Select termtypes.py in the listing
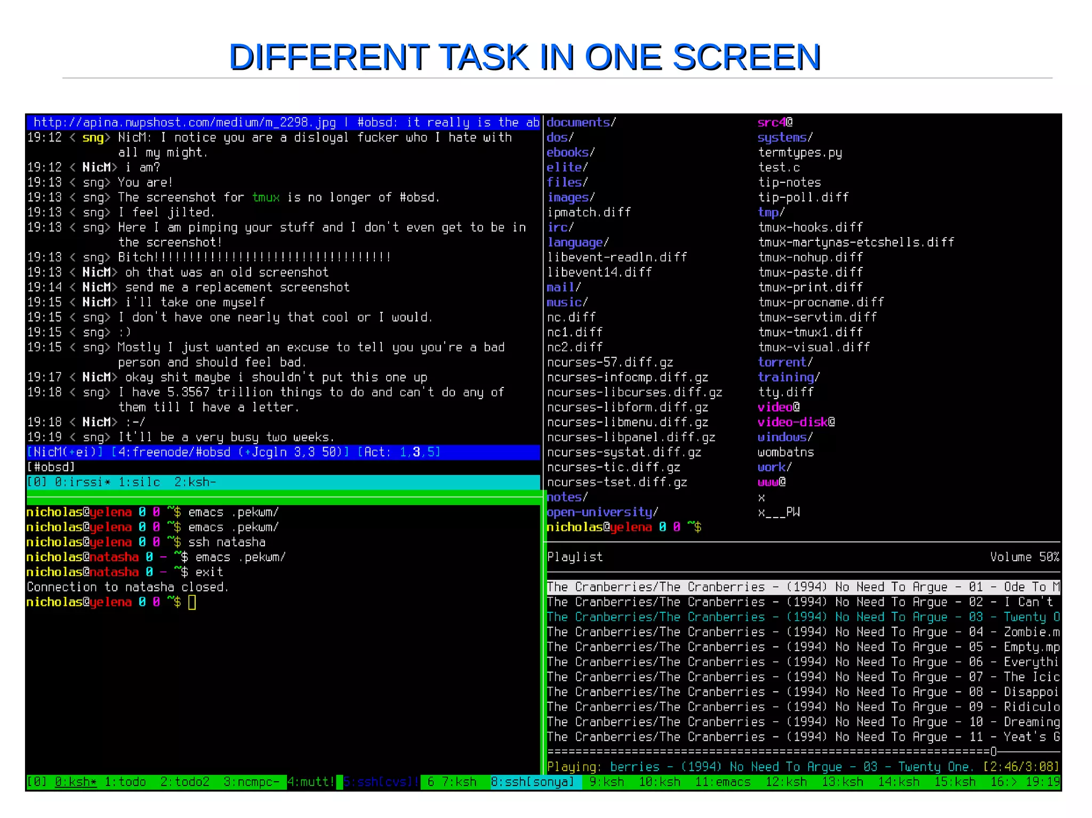 pos(800,152)
